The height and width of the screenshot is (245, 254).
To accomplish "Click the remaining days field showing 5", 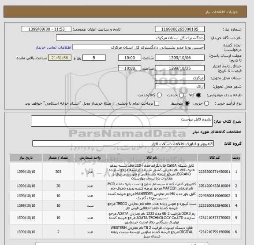I will click(x=94, y=58).
